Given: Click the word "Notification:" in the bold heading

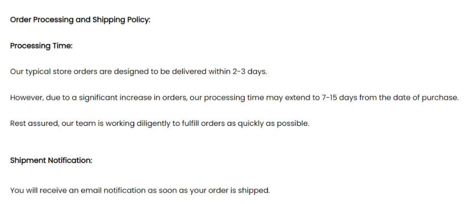Looking at the screenshot, I should pyautogui.click(x=70, y=160).
